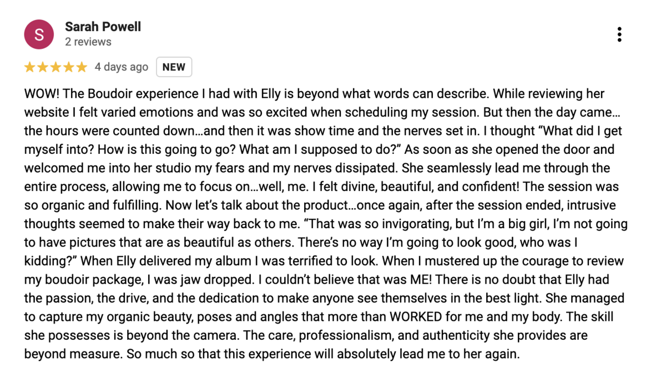Viewport: 666px width, 382px height.
Task: Click the third gold rating star
Action: (56, 67)
